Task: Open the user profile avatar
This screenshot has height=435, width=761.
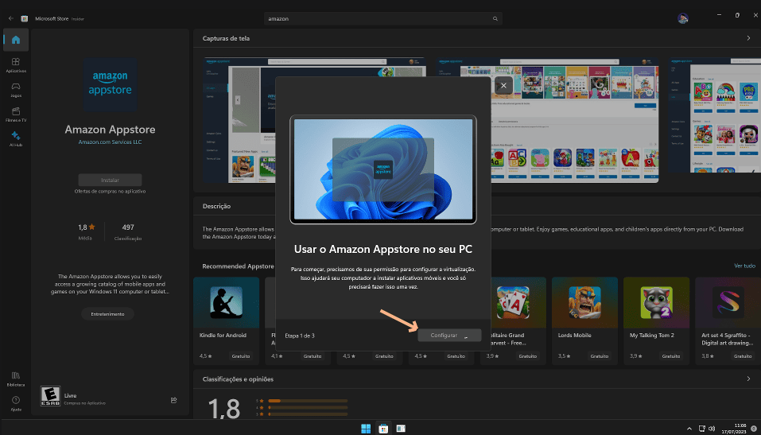Action: [x=683, y=18]
